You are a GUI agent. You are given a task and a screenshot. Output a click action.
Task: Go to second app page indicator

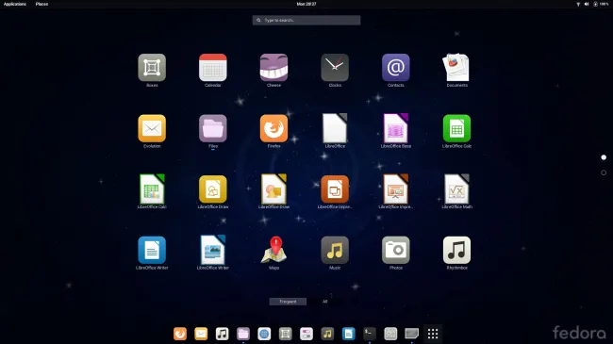[604, 172]
